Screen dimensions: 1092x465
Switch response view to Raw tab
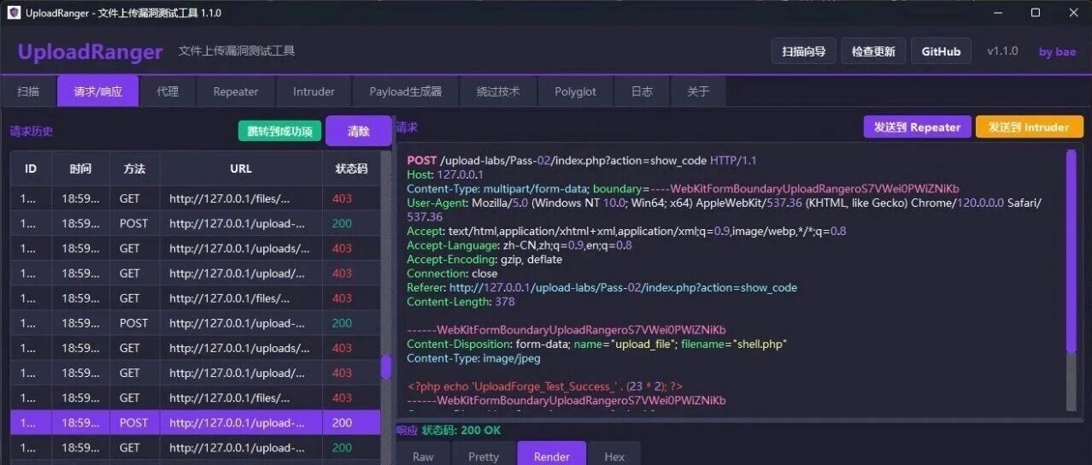(x=423, y=456)
